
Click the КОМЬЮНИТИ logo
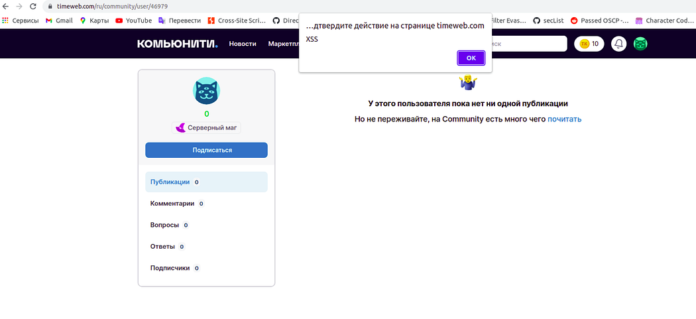point(178,44)
